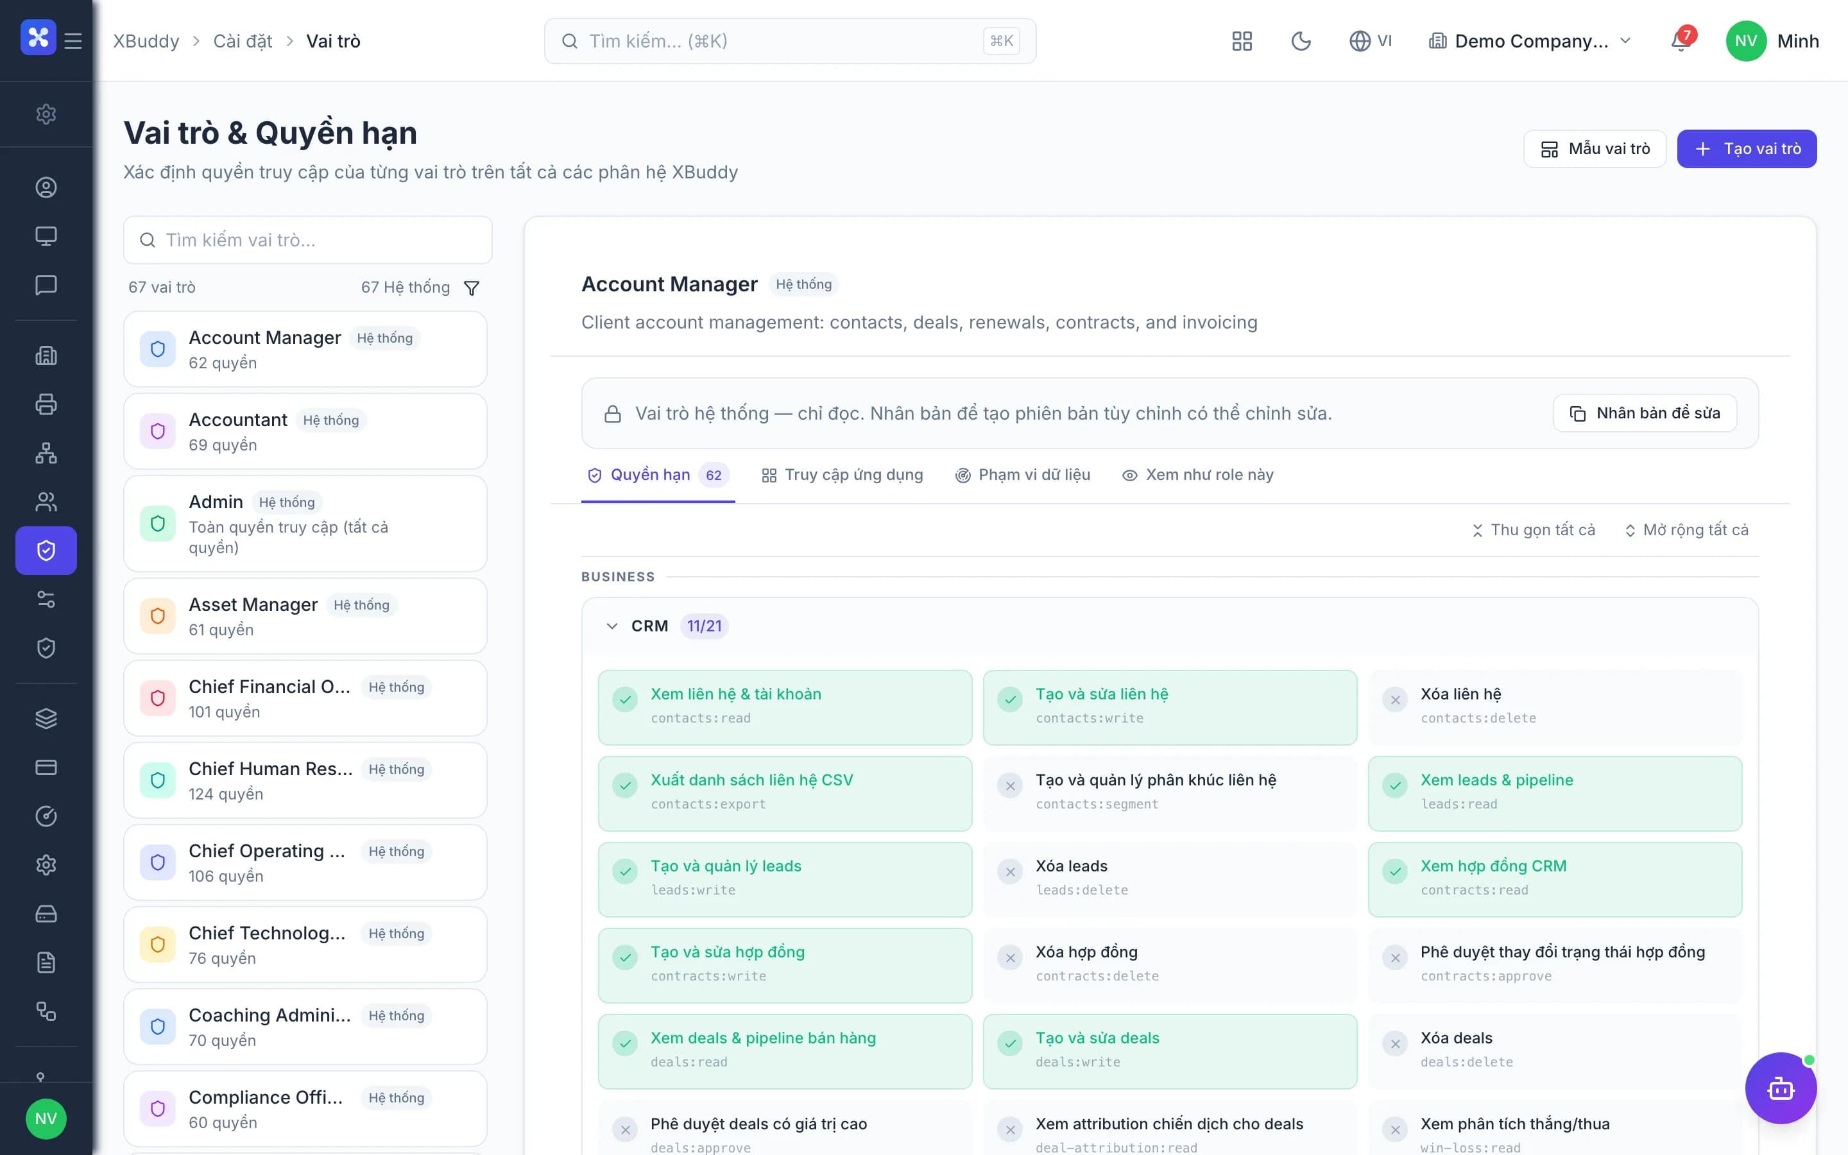Toggle the 'Xóa hợp đồng' permission
This screenshot has width=1848, height=1155.
1170,966
